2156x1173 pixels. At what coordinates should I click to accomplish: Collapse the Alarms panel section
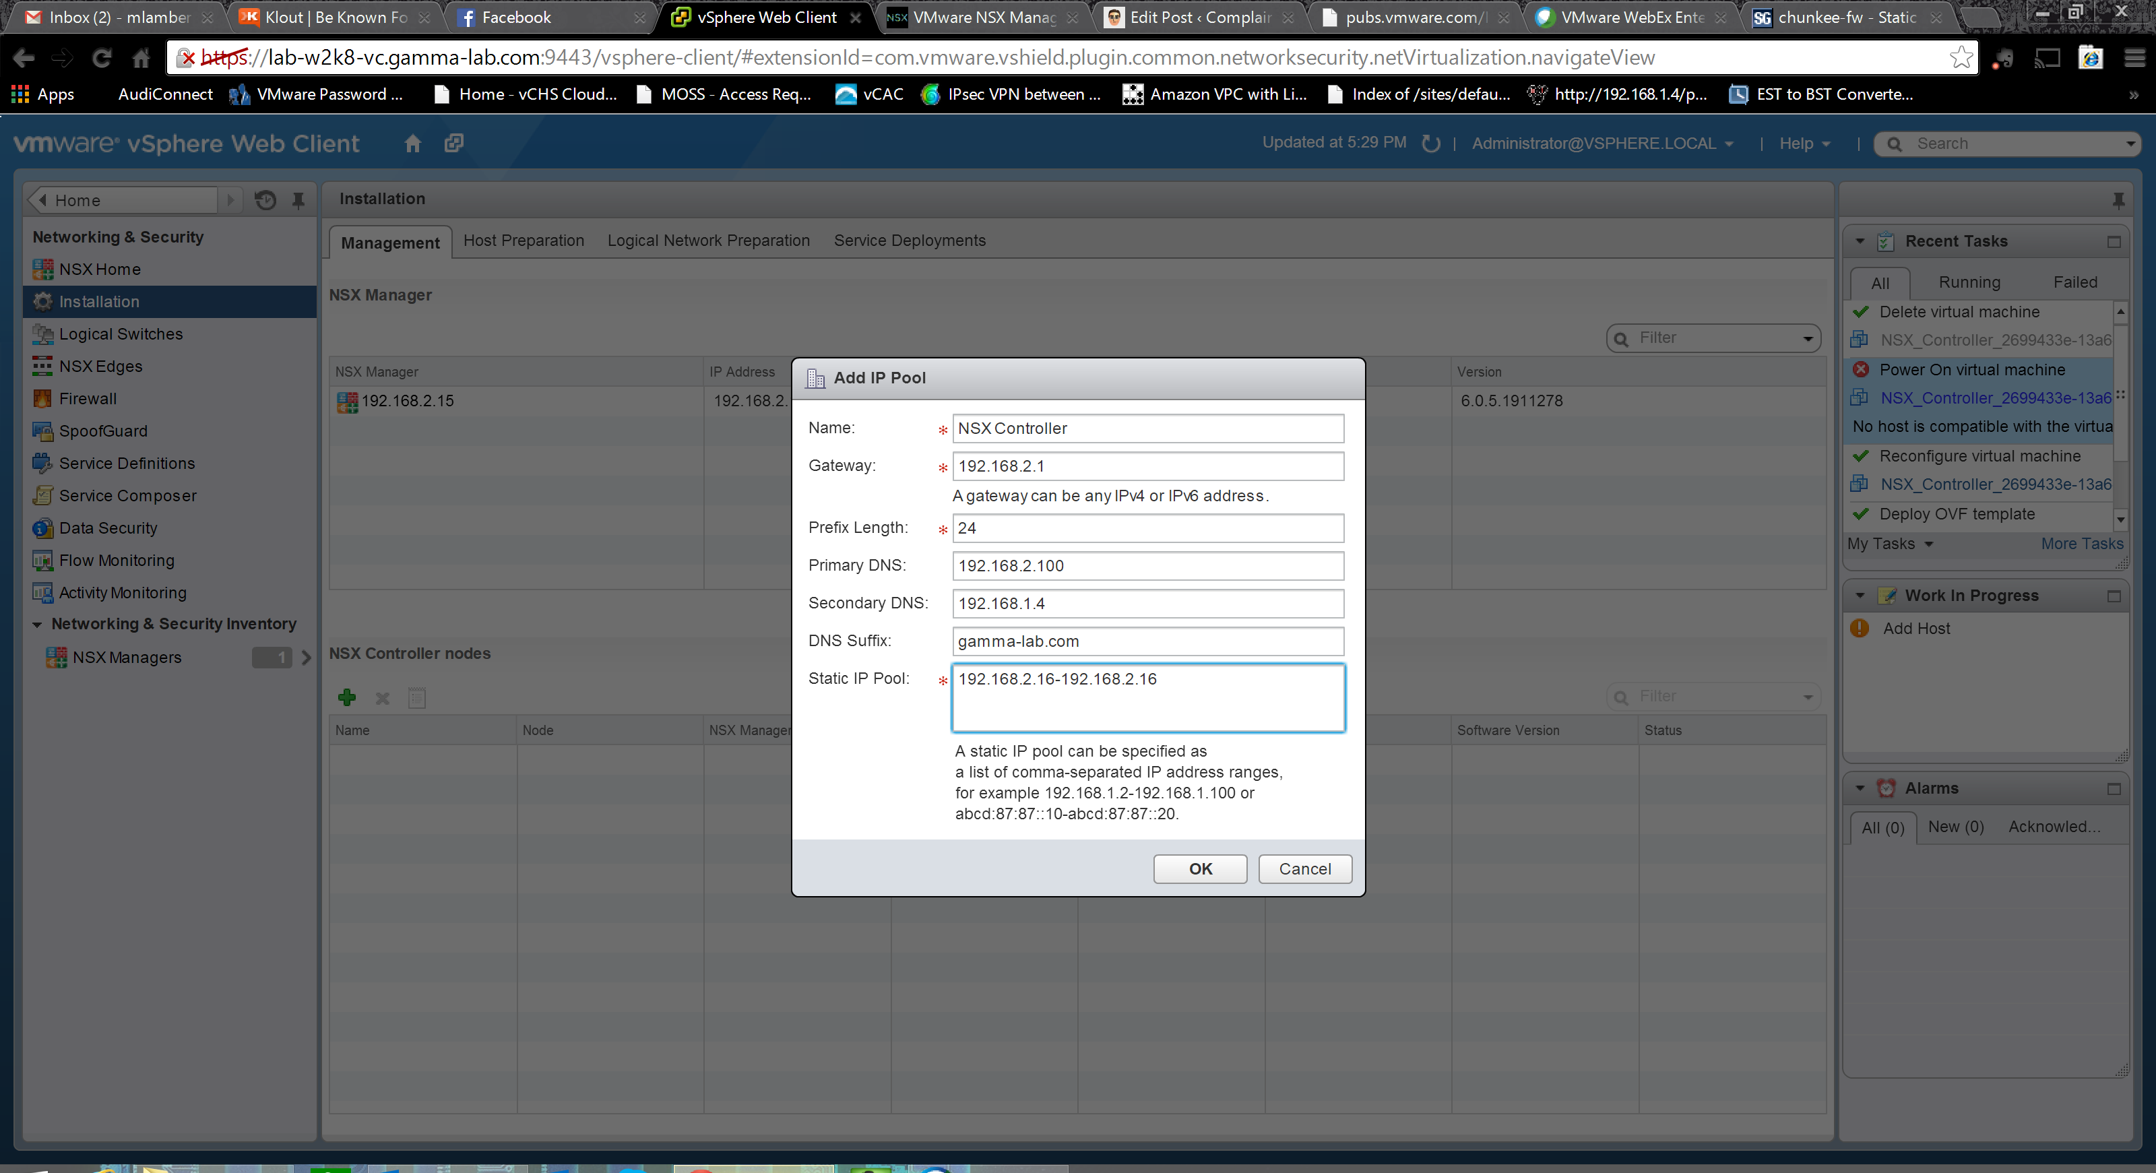pos(1860,788)
